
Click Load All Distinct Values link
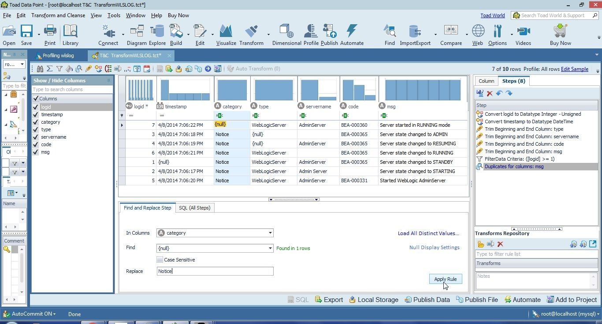(428, 233)
